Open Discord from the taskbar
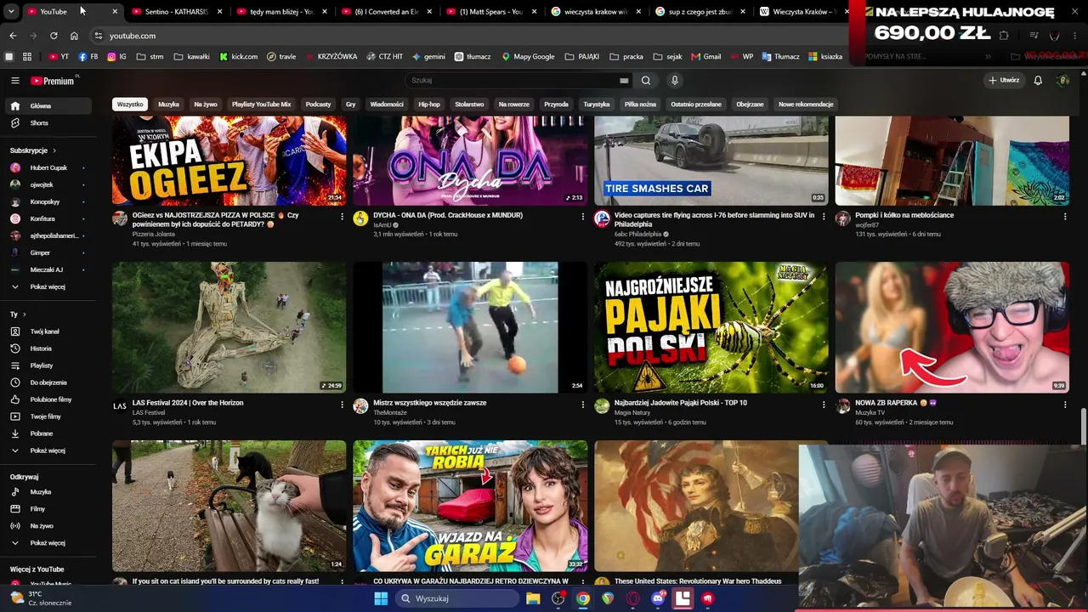 click(x=658, y=598)
